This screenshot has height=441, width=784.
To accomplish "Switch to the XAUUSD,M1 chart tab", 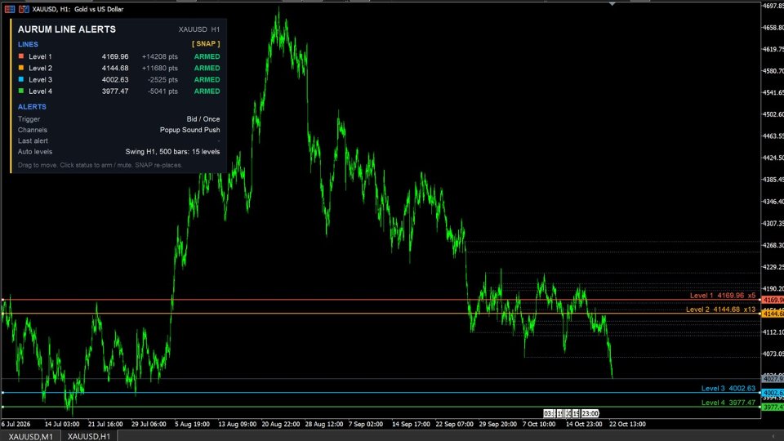I will click(x=31, y=436).
